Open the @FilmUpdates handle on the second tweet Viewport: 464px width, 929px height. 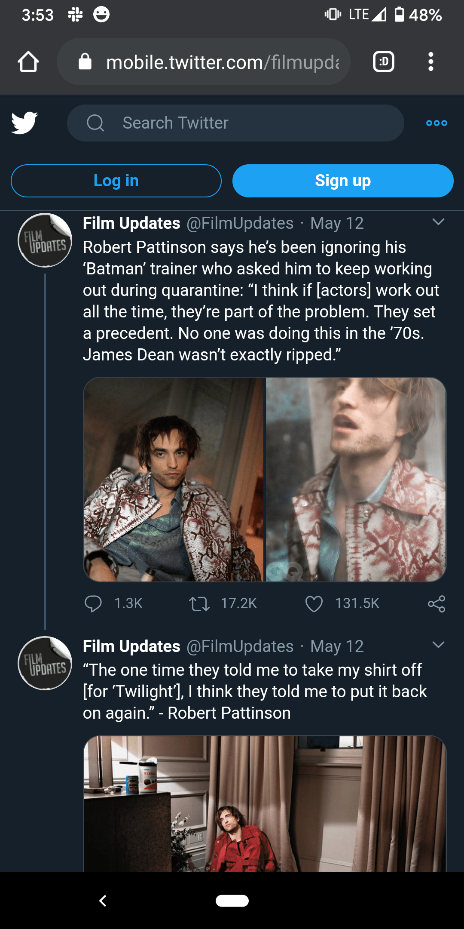240,646
